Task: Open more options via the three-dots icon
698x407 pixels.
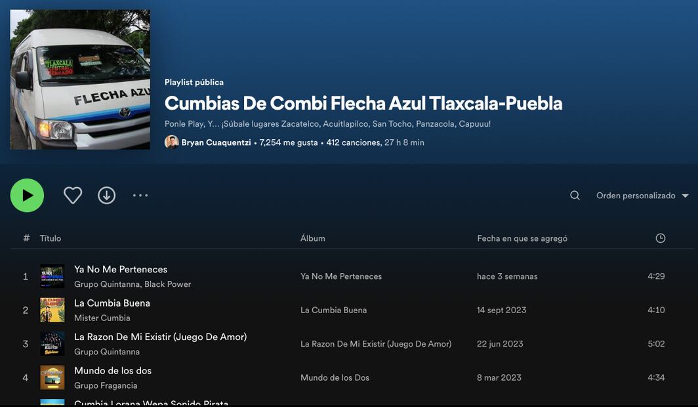Action: coord(140,195)
